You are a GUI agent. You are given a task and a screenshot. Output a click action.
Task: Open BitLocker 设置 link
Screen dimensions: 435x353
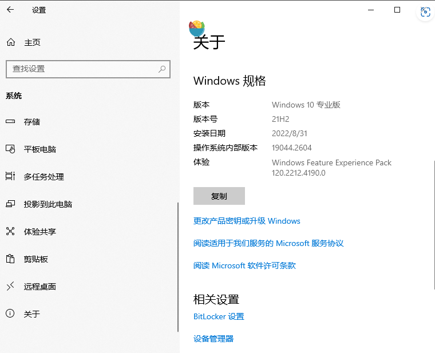coord(219,316)
